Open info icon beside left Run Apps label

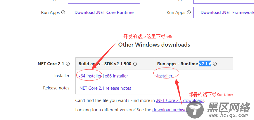[63, 12]
